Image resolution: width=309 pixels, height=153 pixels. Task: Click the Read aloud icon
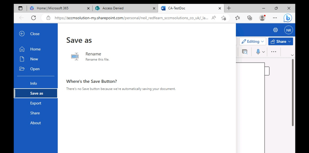coord(214,18)
